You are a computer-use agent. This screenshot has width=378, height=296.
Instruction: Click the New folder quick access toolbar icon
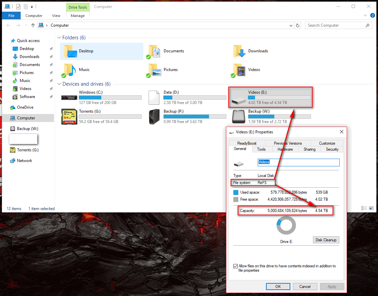(x=26, y=7)
